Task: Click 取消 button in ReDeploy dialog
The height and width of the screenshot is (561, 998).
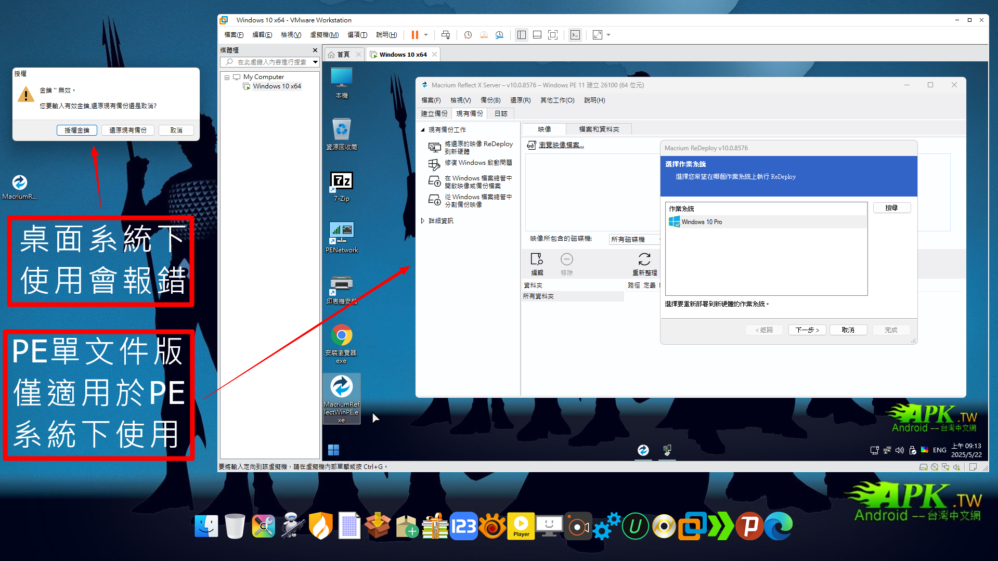Action: [848, 330]
